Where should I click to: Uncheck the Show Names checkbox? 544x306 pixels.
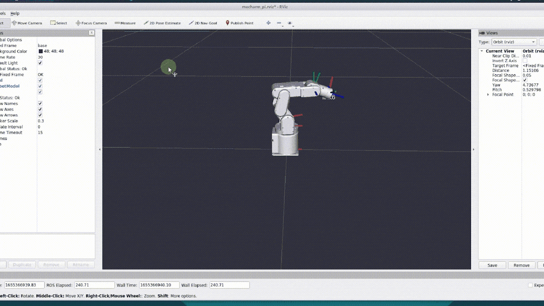click(40, 103)
